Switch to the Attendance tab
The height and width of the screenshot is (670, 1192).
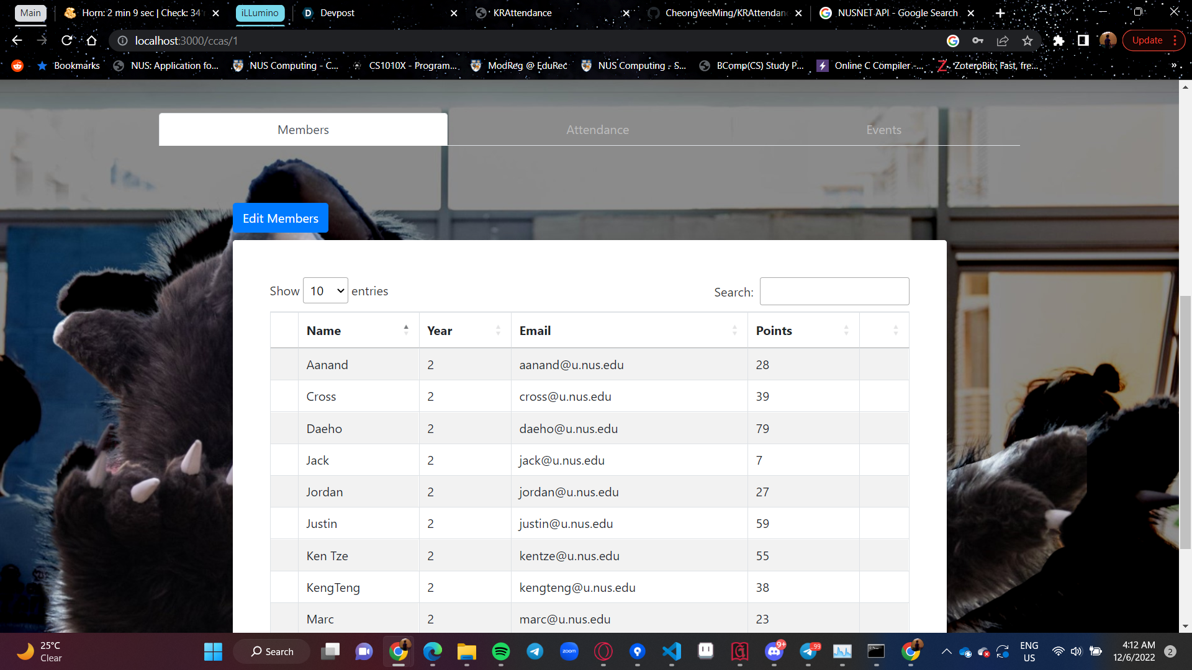point(597,130)
